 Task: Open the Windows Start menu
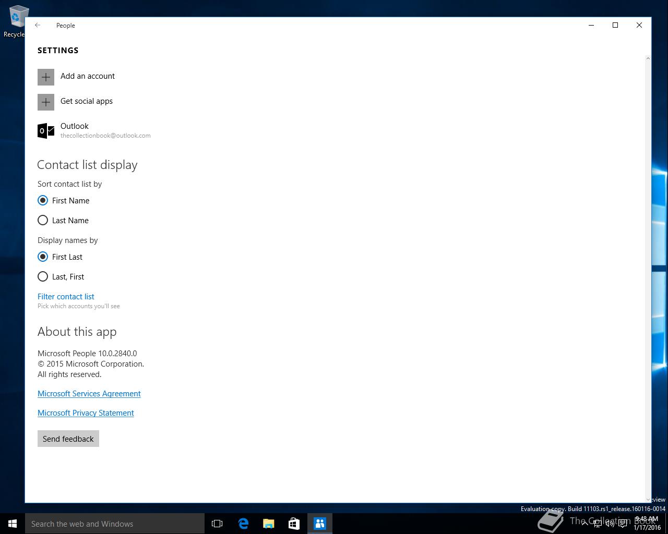[13, 524]
